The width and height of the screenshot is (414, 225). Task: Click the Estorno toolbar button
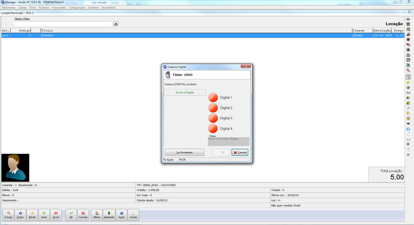click(x=8, y=215)
